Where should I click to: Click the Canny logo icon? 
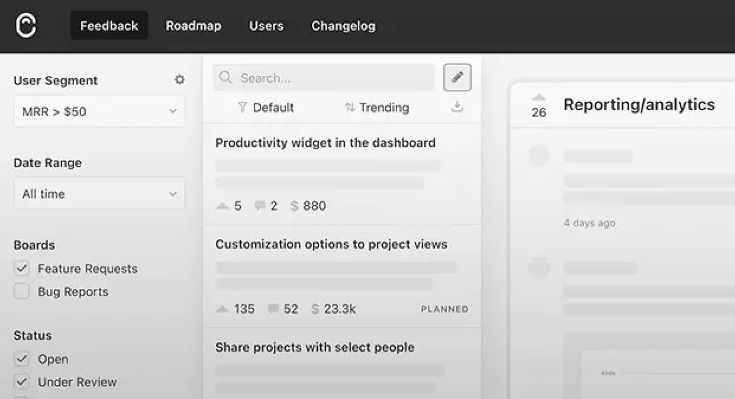pyautogui.click(x=26, y=26)
